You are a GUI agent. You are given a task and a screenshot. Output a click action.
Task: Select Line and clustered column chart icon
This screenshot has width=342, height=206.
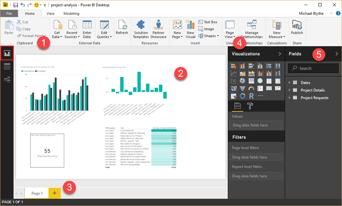click(269, 73)
